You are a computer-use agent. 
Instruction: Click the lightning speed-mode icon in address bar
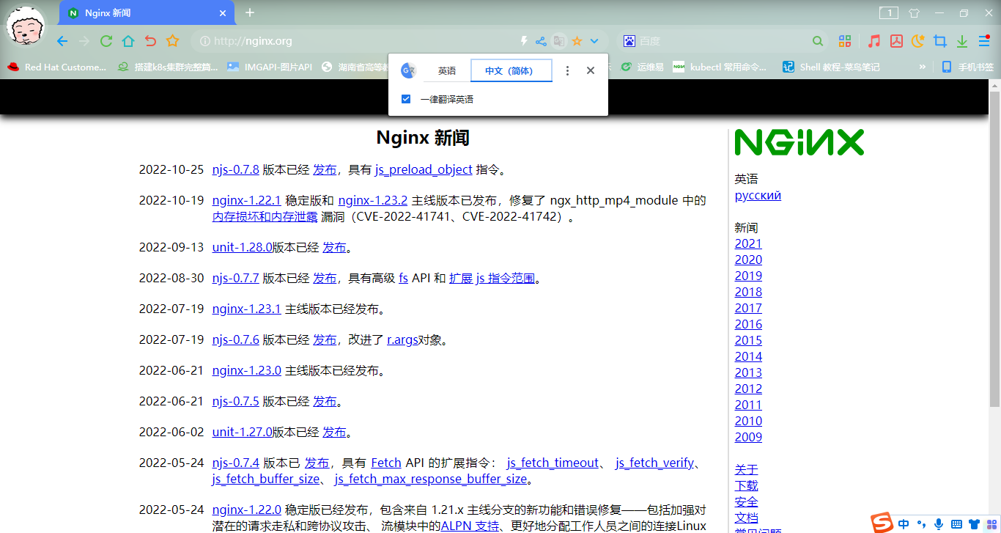pos(524,41)
